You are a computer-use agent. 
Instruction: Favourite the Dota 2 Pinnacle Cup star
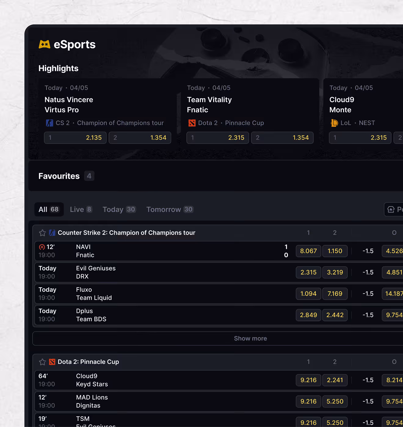coord(42,362)
